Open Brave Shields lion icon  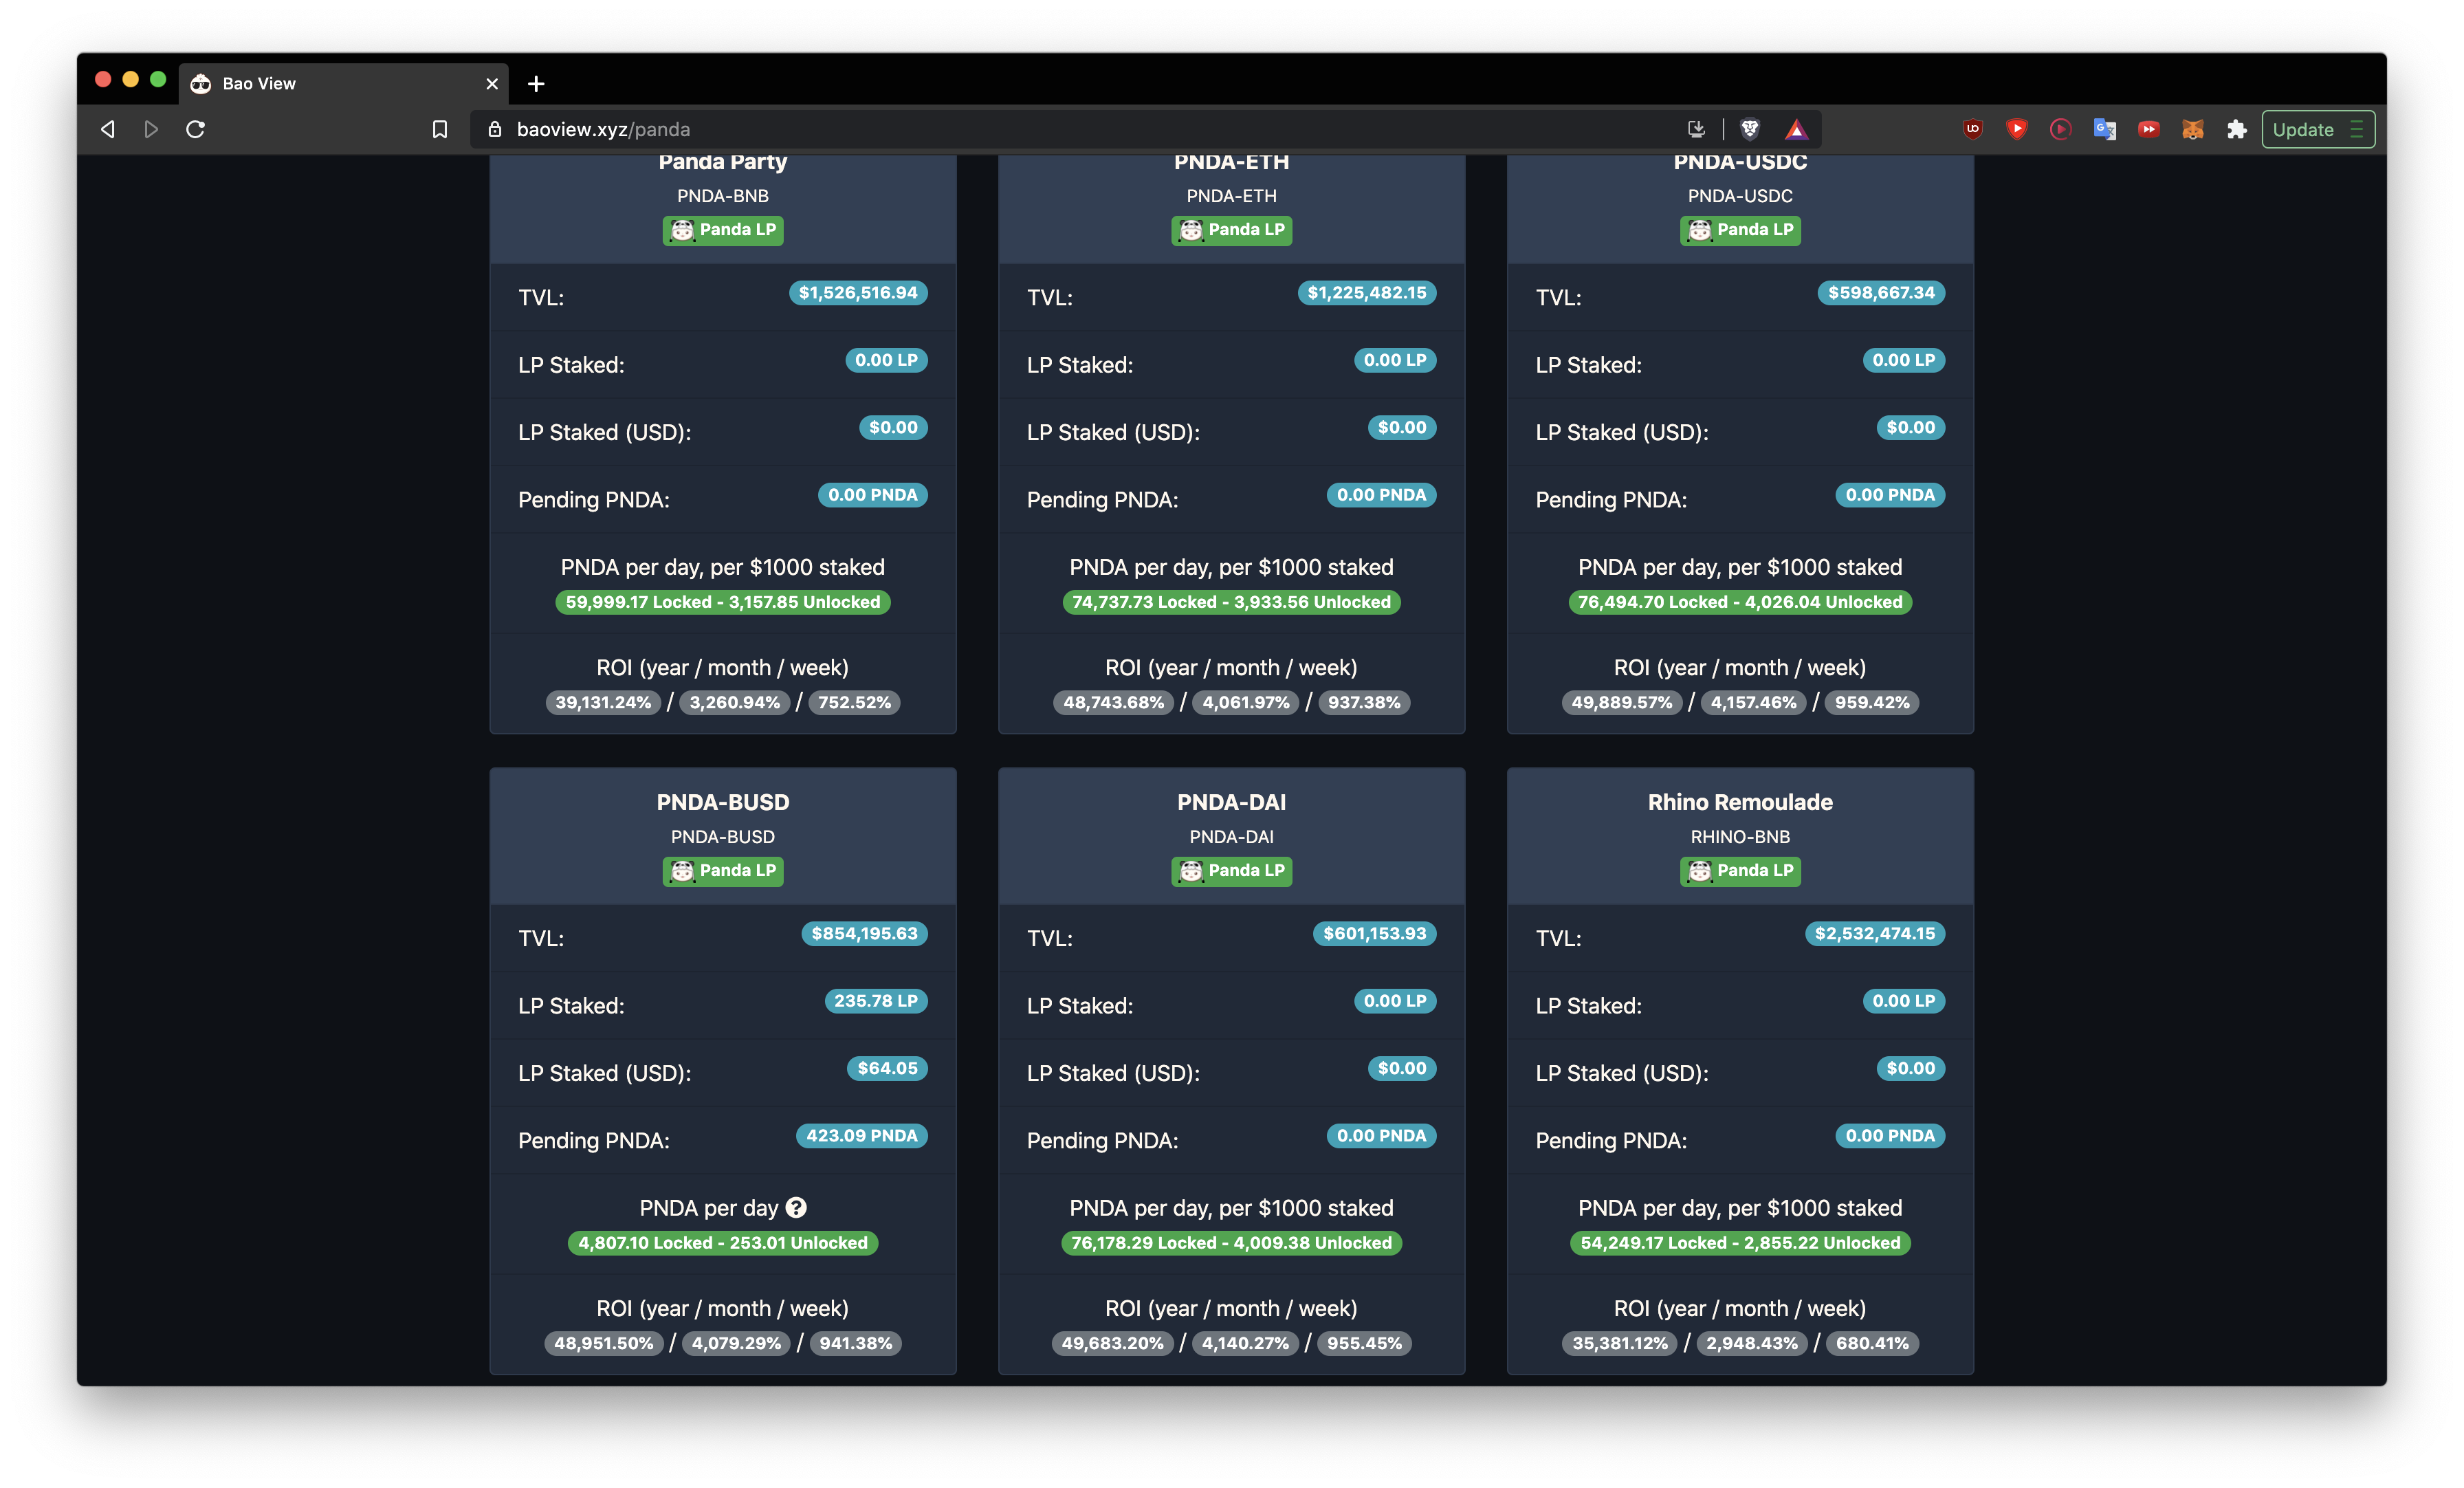[1750, 129]
